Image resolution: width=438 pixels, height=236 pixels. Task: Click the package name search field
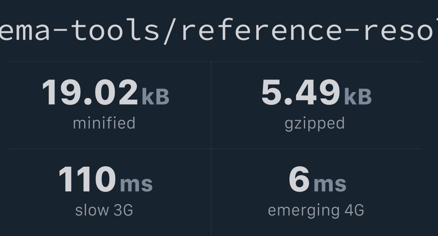tap(219, 30)
